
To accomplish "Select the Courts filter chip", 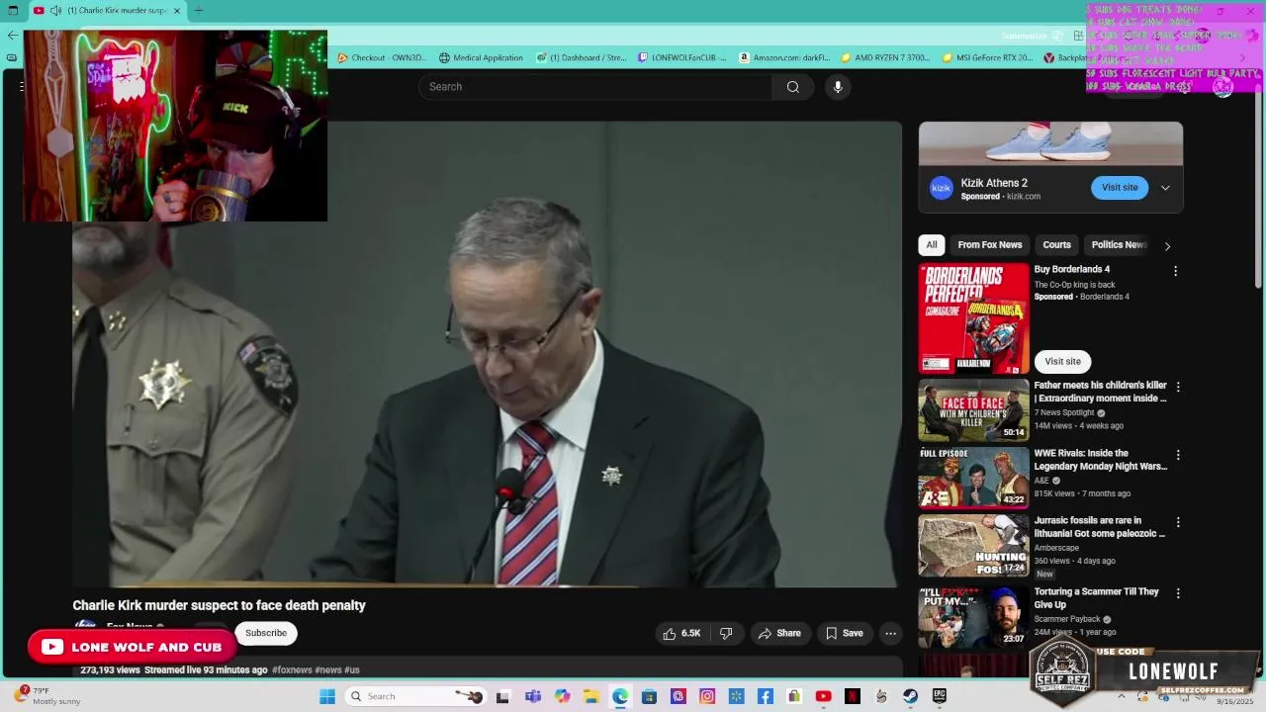I will 1056,245.
